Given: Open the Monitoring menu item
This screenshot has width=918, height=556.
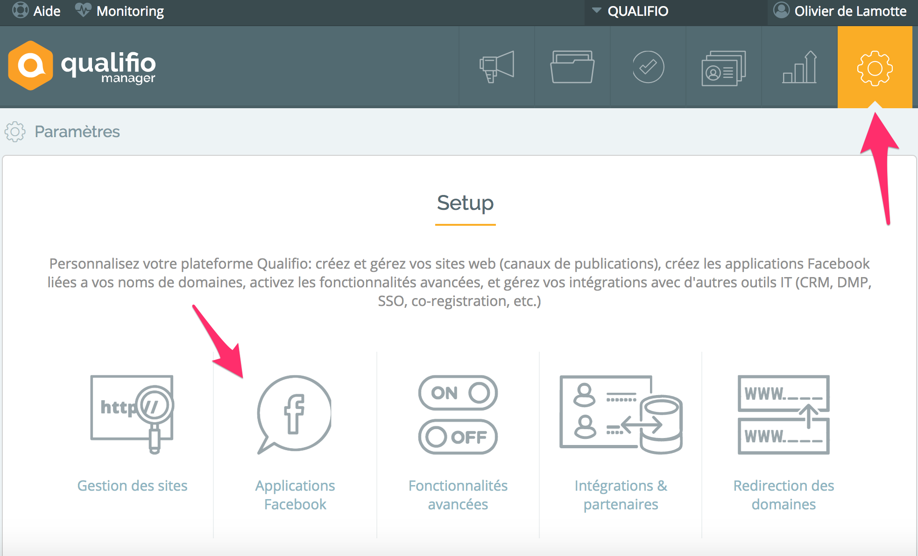Looking at the screenshot, I should [x=120, y=11].
